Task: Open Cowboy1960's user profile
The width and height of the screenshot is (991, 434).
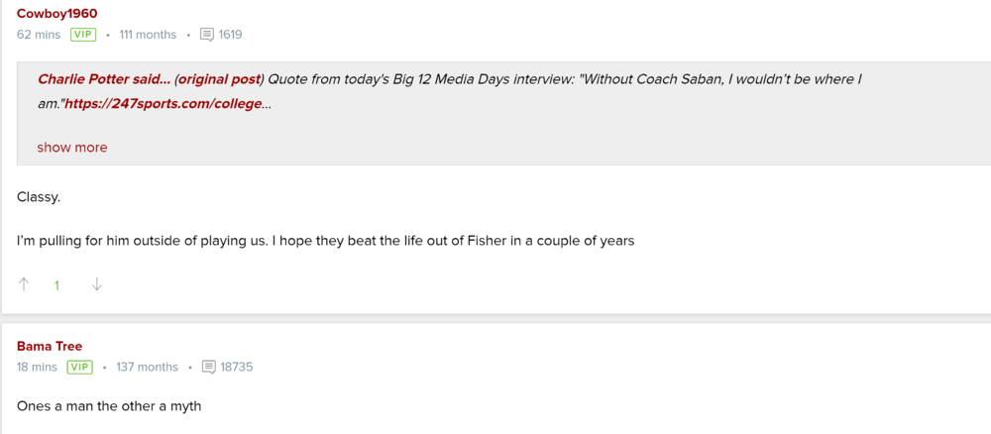Action: [x=57, y=13]
